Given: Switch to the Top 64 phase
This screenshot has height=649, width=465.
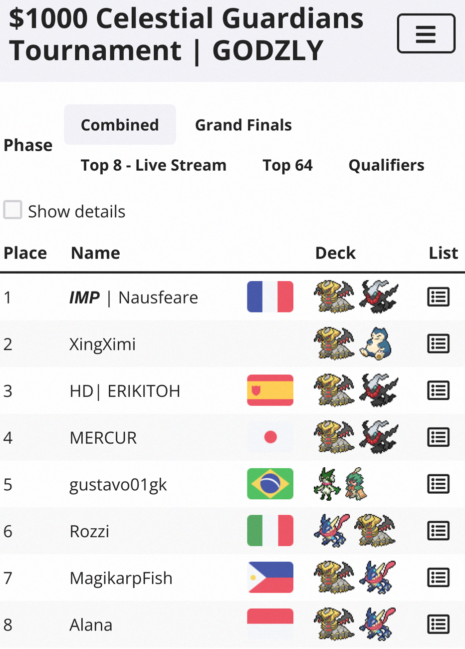Looking at the screenshot, I should [x=287, y=165].
